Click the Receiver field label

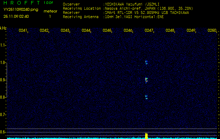coord(71,13)
